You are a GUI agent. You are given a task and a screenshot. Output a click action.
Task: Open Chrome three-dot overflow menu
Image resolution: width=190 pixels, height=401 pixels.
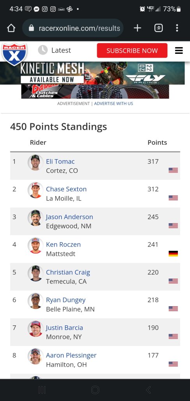pos(177,28)
